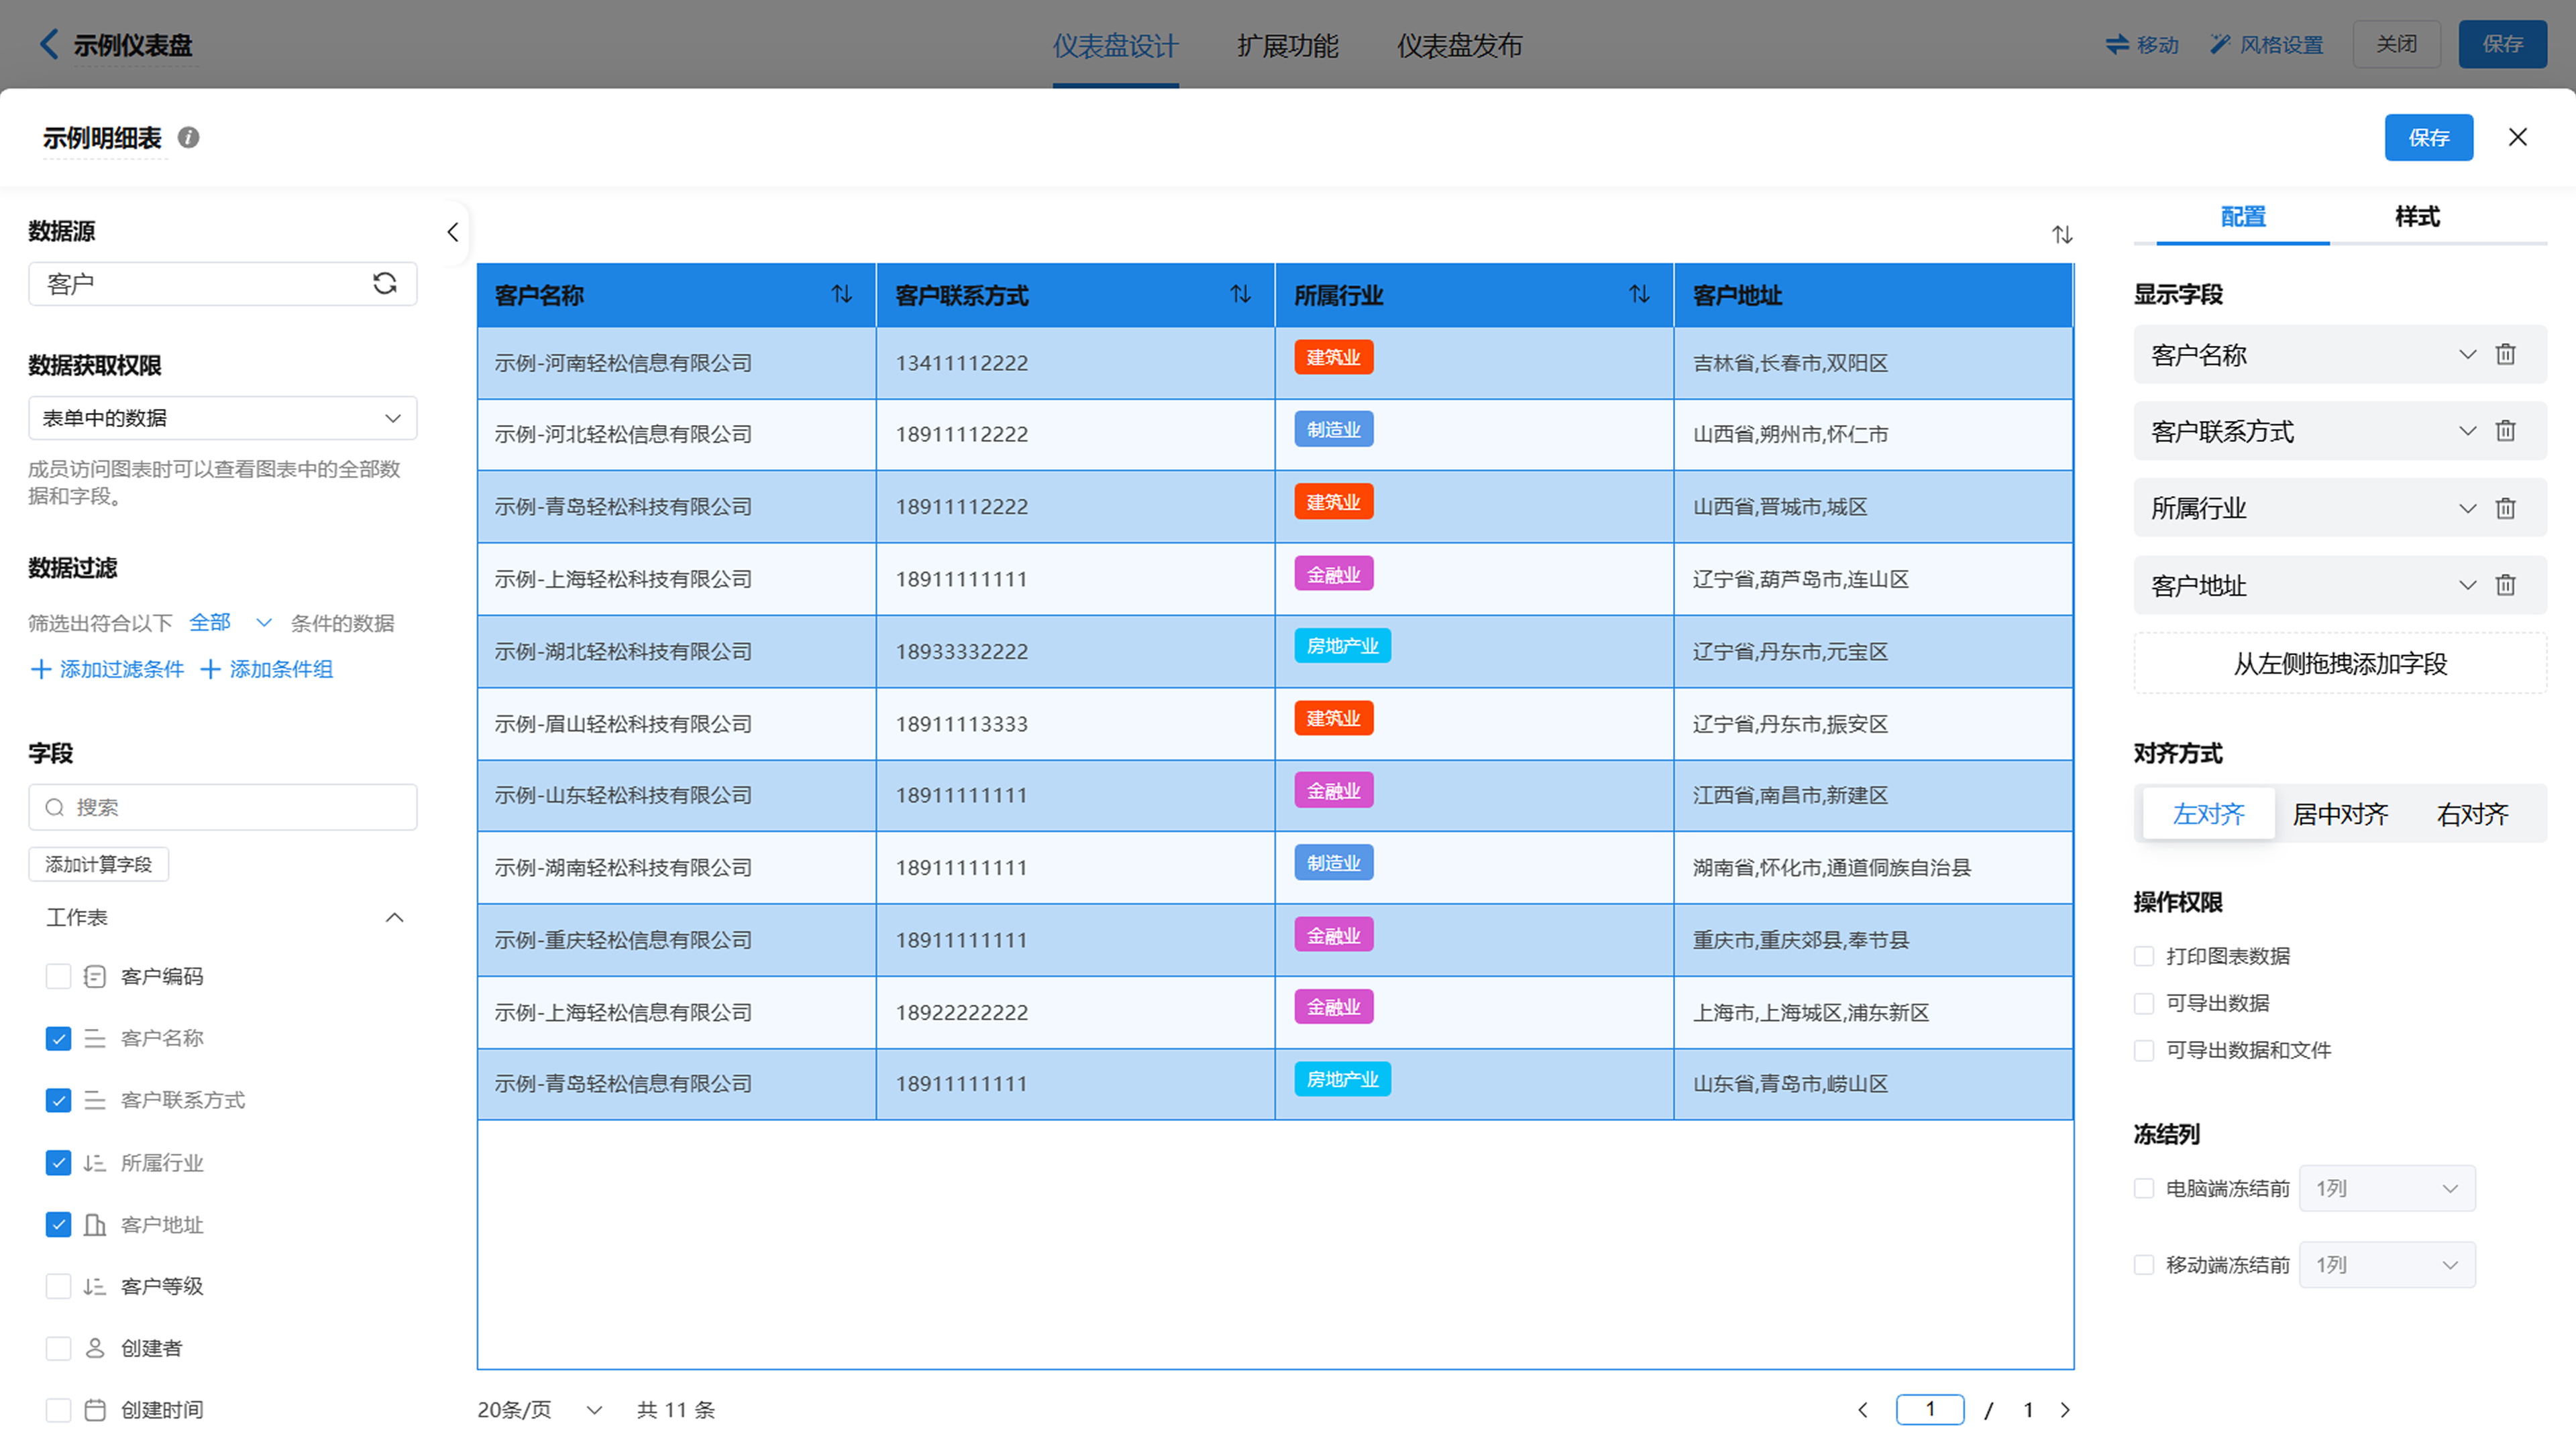The image size is (2576, 1448).
Task: Click the cyan 房地产业 tag for 湖北轻松科技
Action: pos(1342,646)
